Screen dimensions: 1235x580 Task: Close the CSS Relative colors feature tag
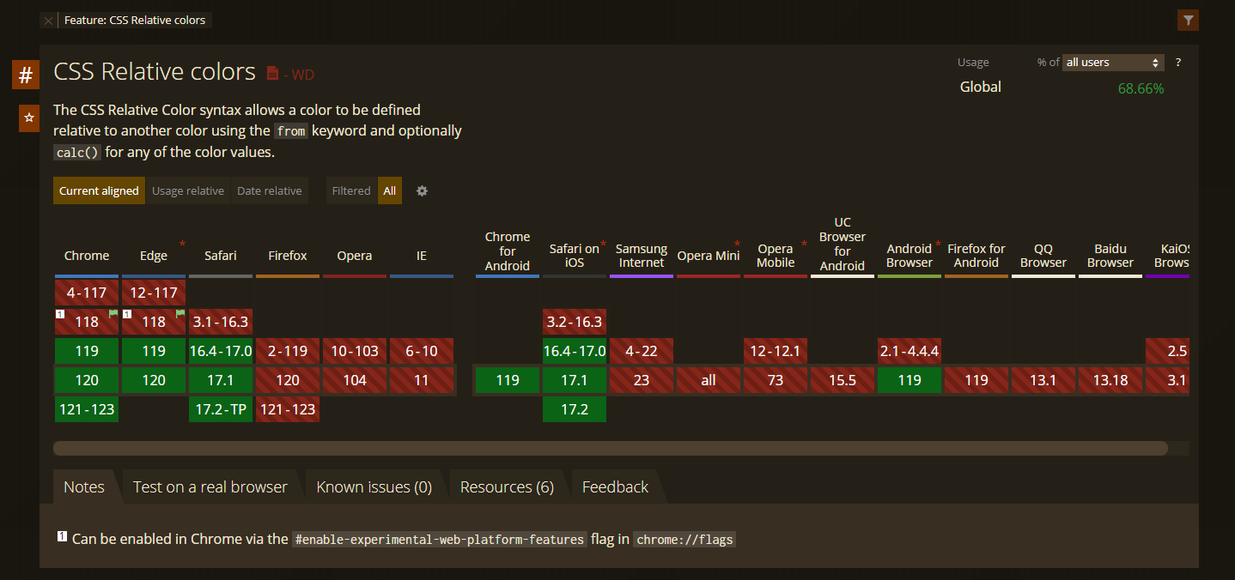pos(48,21)
